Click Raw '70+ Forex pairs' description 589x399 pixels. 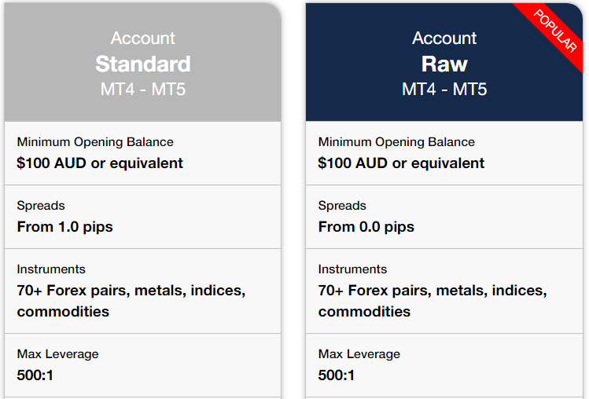pos(433,301)
